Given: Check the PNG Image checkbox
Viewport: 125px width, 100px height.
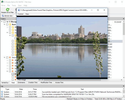Looking at the screenshot, I should 13,80.
